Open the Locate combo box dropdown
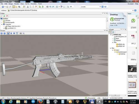Screen dimensions: 139x104 coord(100,7)
